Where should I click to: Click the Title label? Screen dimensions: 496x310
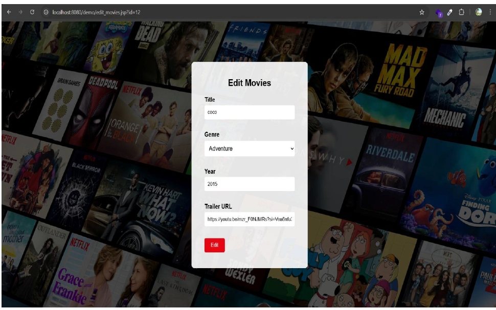click(210, 100)
